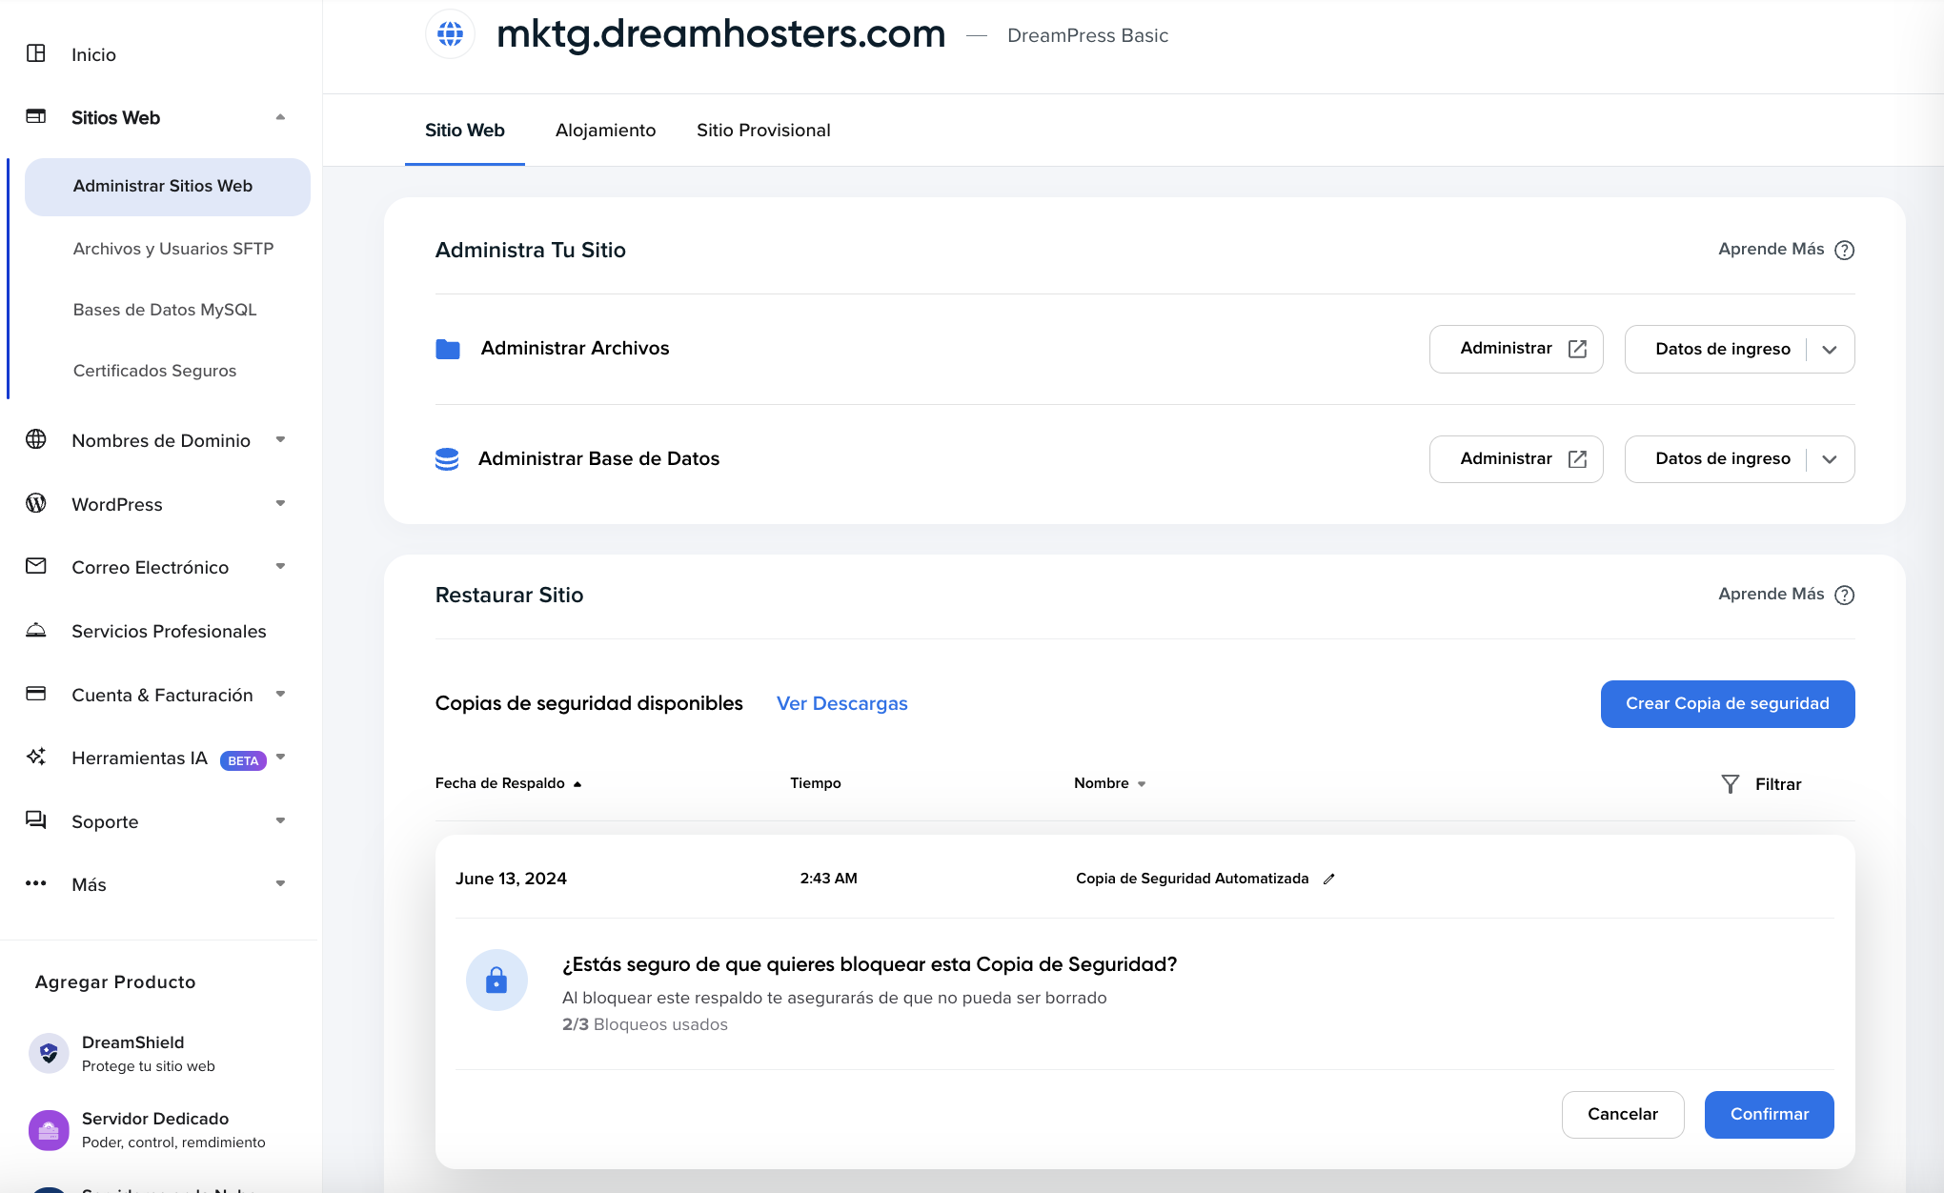Click the DreamShield shield icon
Screen dimensions: 1944x1193
pyautogui.click(x=49, y=1053)
